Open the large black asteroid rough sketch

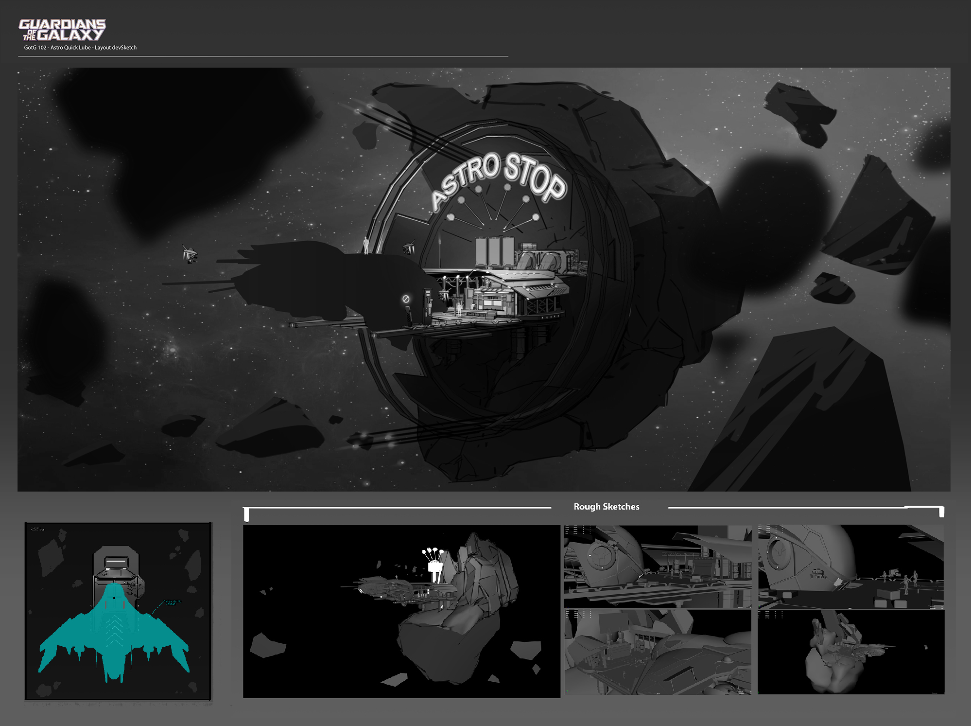pos(401,611)
